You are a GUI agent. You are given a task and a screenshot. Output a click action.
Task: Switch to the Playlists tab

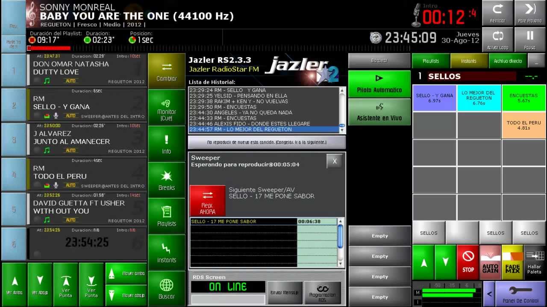point(431,61)
